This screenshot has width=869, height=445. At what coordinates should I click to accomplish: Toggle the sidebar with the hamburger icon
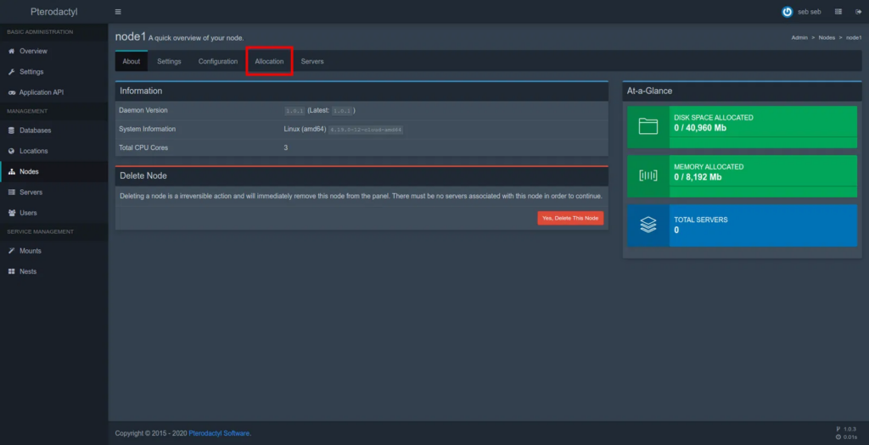pos(118,12)
